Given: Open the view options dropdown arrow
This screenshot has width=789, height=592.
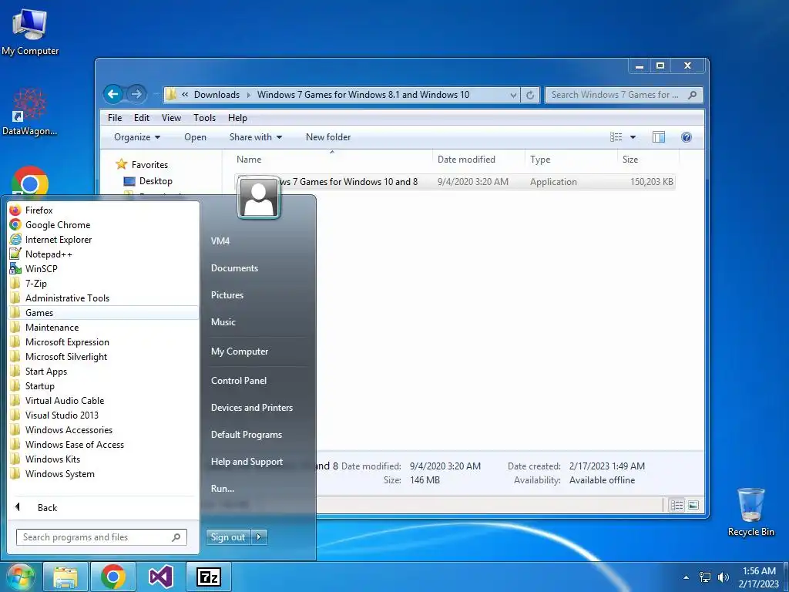Looking at the screenshot, I should [633, 137].
